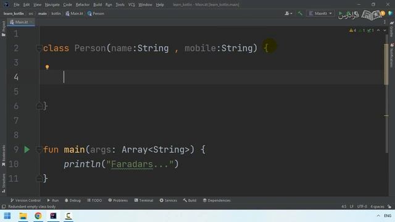
Task: Collapse the Person class fold marker
Action: [39, 48]
